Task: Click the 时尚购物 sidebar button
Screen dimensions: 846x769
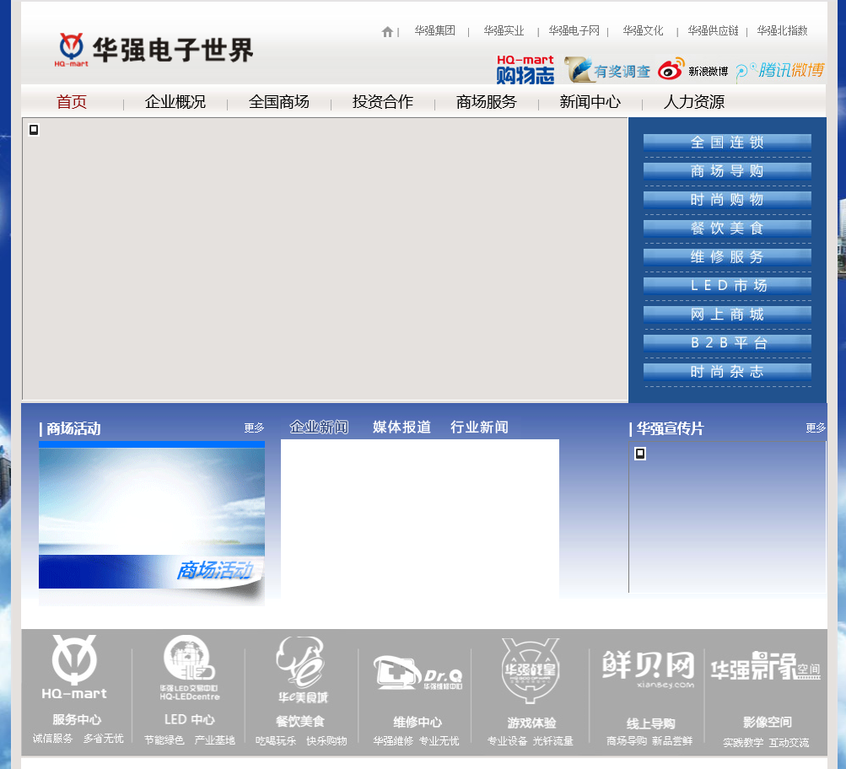Action: click(x=727, y=200)
